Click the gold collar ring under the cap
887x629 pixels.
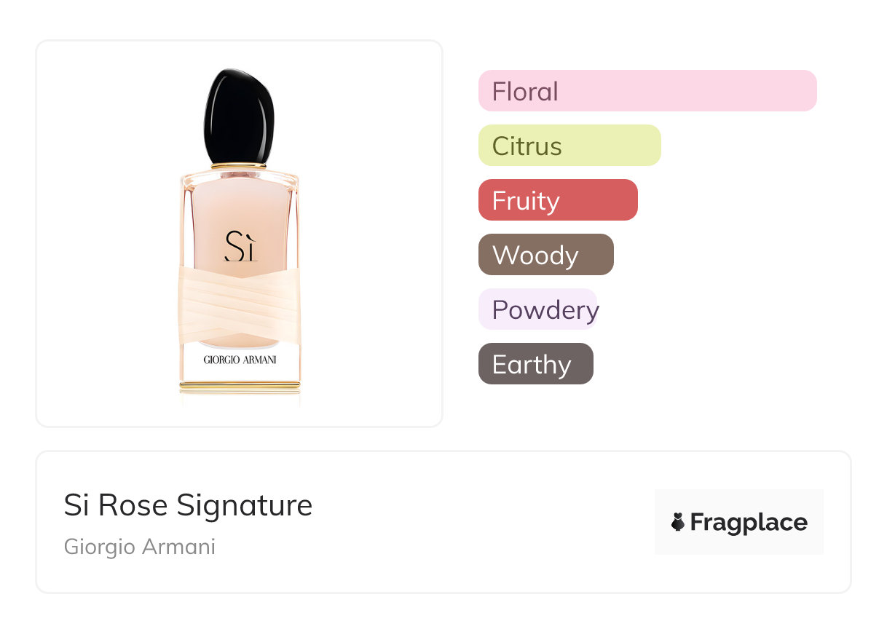click(239, 167)
